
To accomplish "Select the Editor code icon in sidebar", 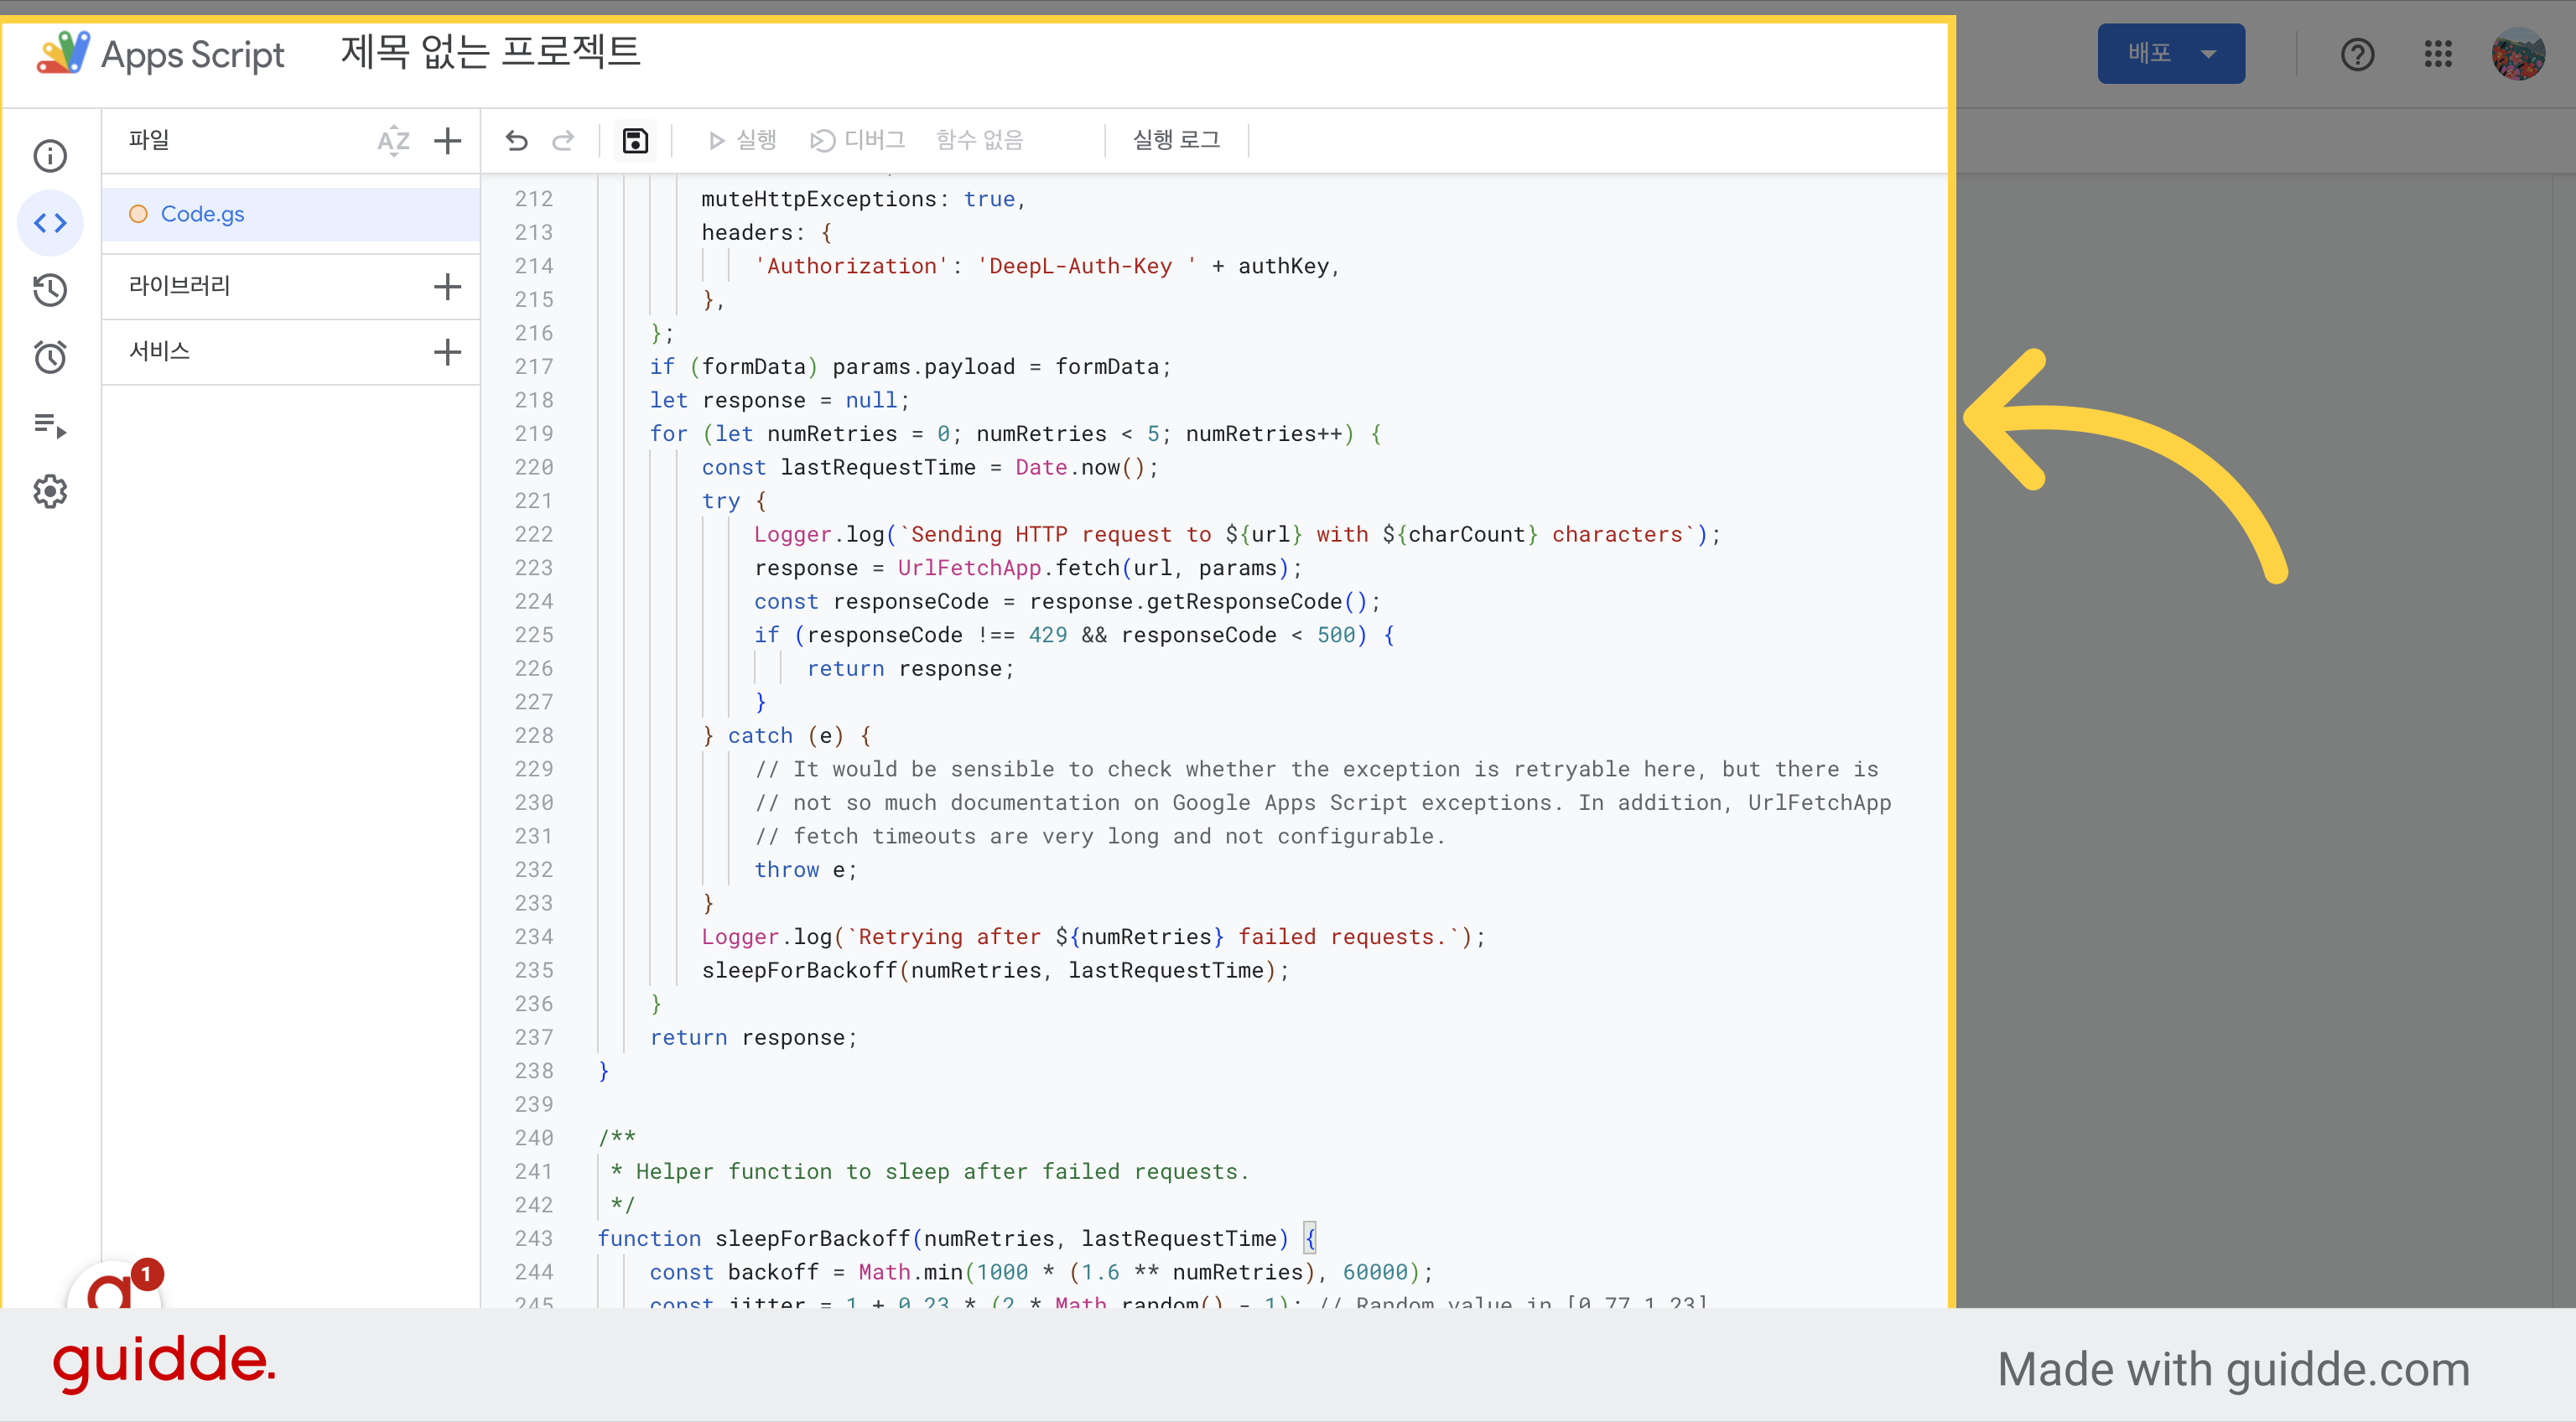I will tap(50, 222).
